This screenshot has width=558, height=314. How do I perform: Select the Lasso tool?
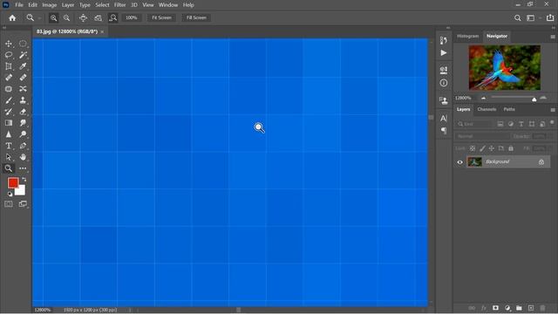9,55
